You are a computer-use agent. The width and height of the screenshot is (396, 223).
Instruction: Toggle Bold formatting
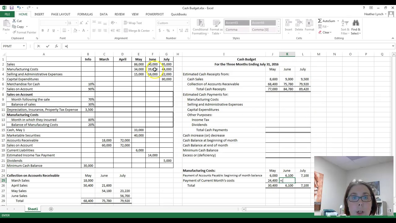[x=43, y=30]
